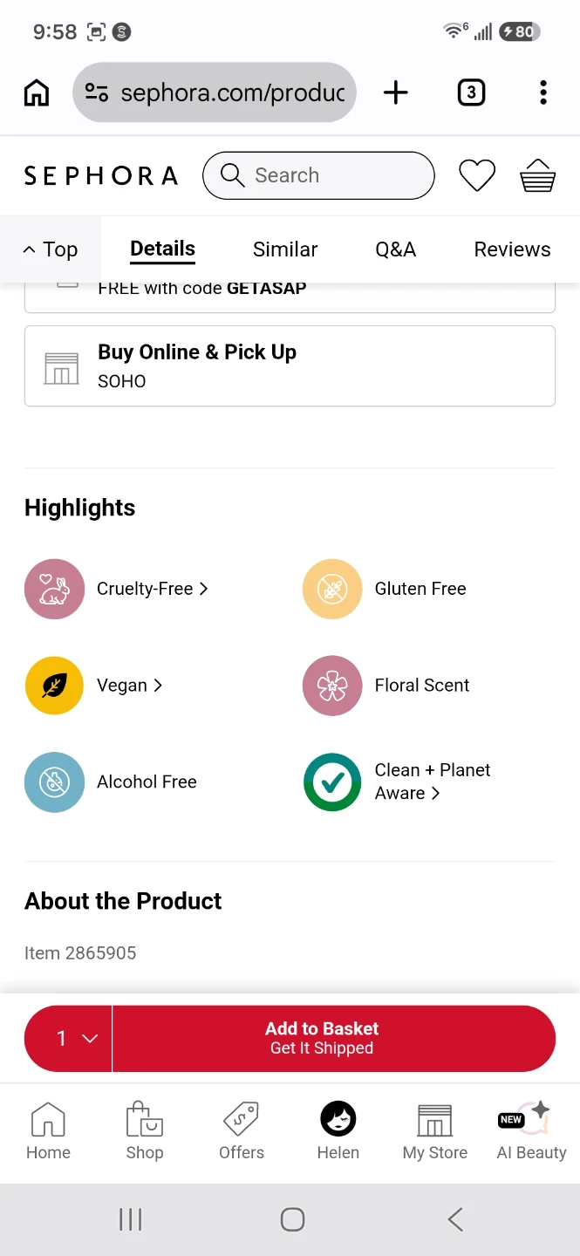Tap the heart Loves icon
Screen dimensions: 580x1256
[477, 175]
